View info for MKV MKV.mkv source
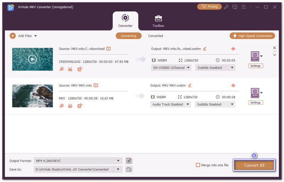 tap(95, 85)
